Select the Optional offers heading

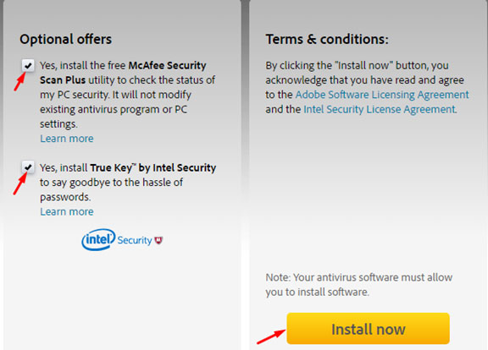click(66, 40)
